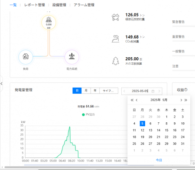Open the 一覧 overview tab
Image resolution: width=195 pixels, height=170 pixels.
coord(13,5)
